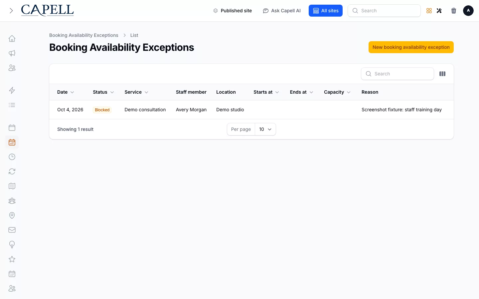This screenshot has height=299, width=479.
Task: Sort the table by the Status column
Action: 103,92
